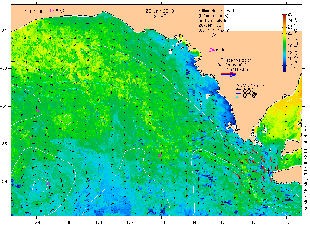Click the "Argo" legend text

tap(60, 10)
